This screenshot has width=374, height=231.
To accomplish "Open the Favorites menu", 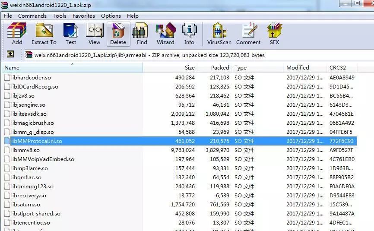I will [84, 16].
